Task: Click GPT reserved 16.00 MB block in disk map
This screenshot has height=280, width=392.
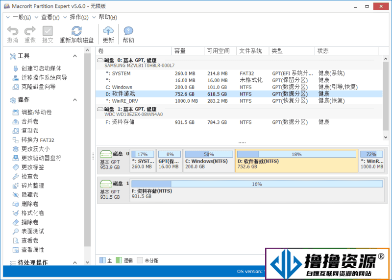Action: (x=169, y=161)
